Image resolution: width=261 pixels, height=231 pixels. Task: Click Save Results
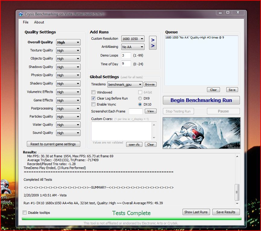(x=226, y=212)
